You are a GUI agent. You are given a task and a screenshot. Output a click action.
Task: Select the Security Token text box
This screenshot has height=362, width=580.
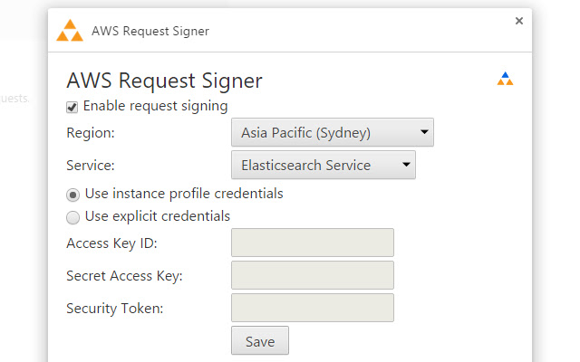(313, 308)
